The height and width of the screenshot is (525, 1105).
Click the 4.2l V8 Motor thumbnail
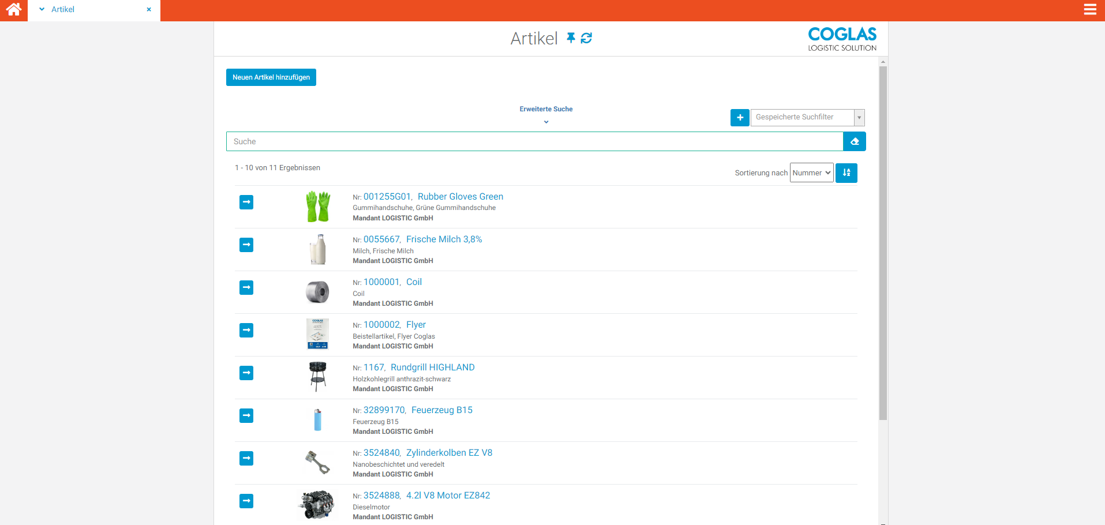[x=317, y=504]
